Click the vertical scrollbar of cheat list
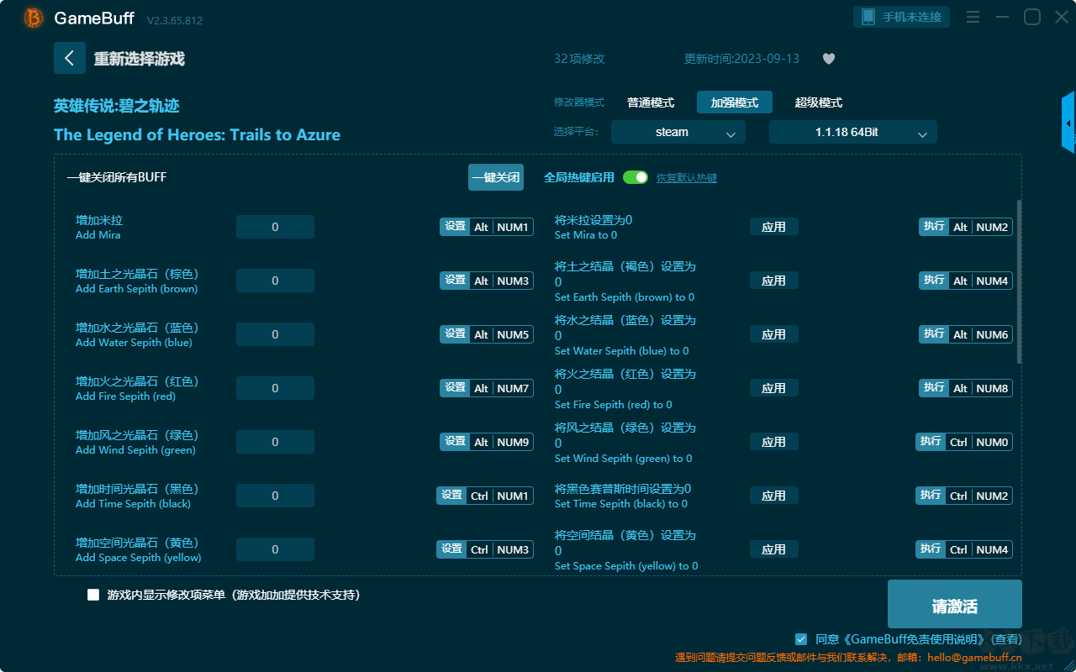 1020,282
